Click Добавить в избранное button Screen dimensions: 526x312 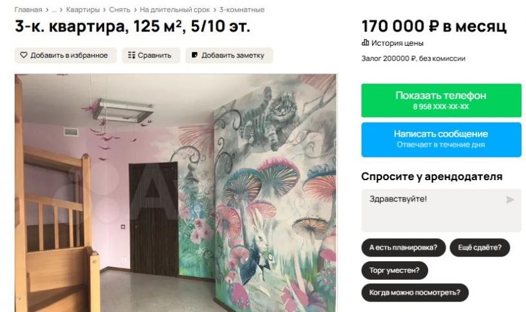(x=66, y=55)
